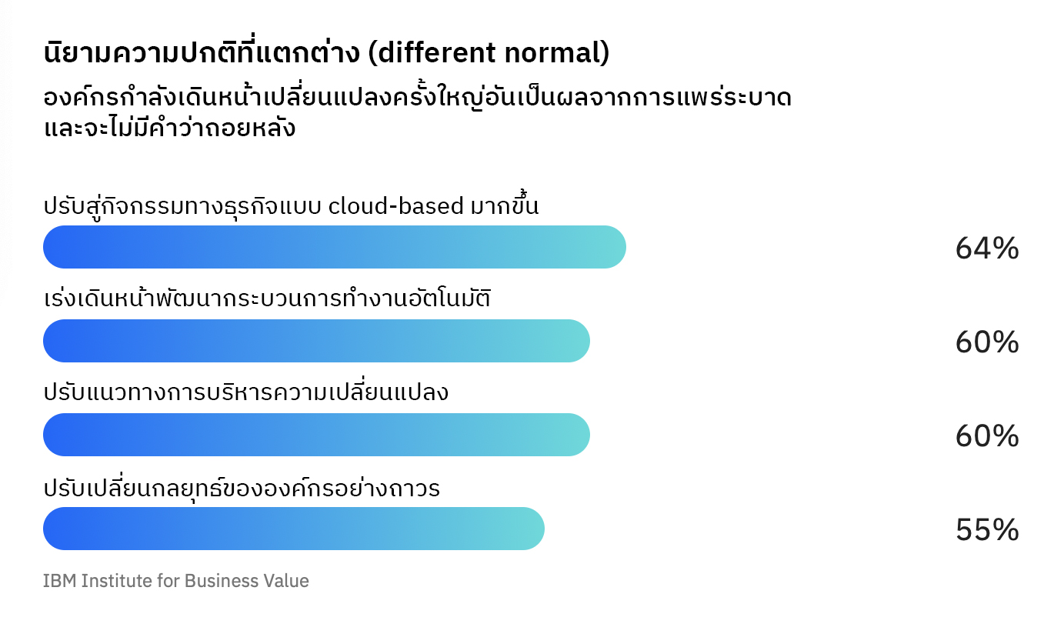This screenshot has width=1054, height=624.
Task: Click the 60% label beside automation bar
Action: (x=987, y=342)
